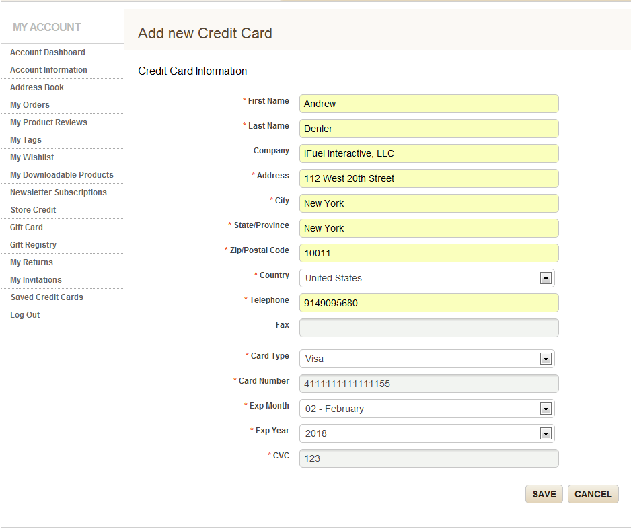Open Gift Registry
This screenshot has width=631, height=529.
33,245
